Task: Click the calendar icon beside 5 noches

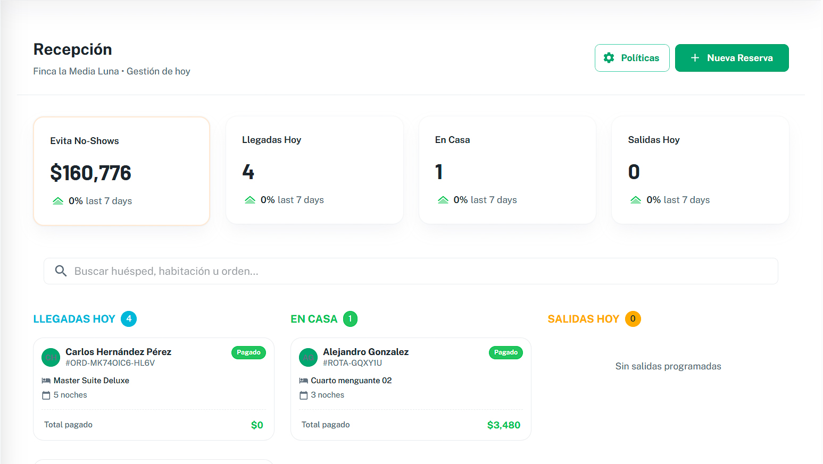Action: click(46, 395)
